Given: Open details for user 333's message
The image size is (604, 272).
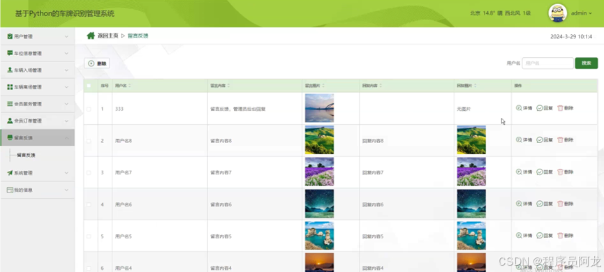Looking at the screenshot, I should click(x=524, y=109).
